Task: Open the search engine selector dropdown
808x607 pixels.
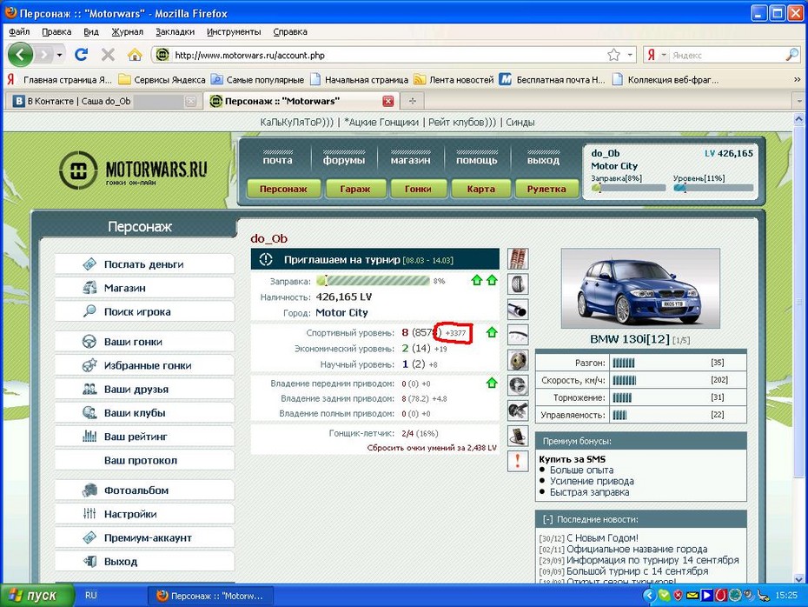Action: pos(664,55)
